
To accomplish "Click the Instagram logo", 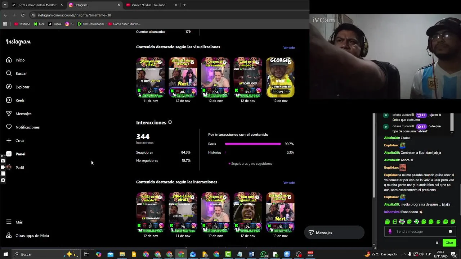I will coord(18,42).
